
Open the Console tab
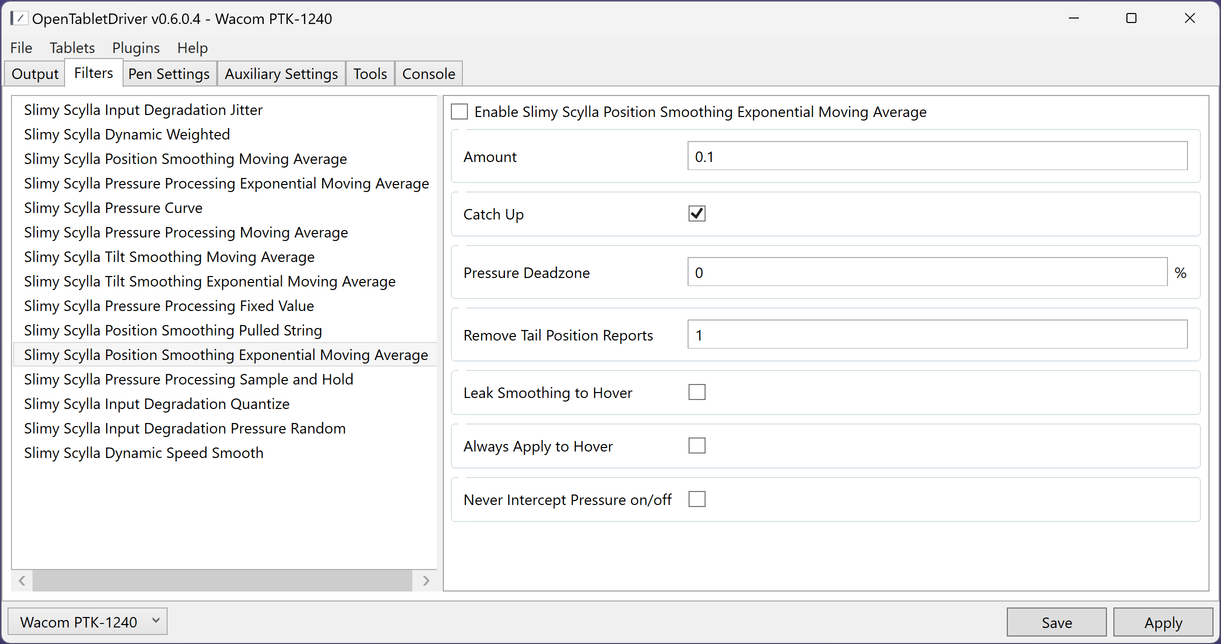point(428,74)
